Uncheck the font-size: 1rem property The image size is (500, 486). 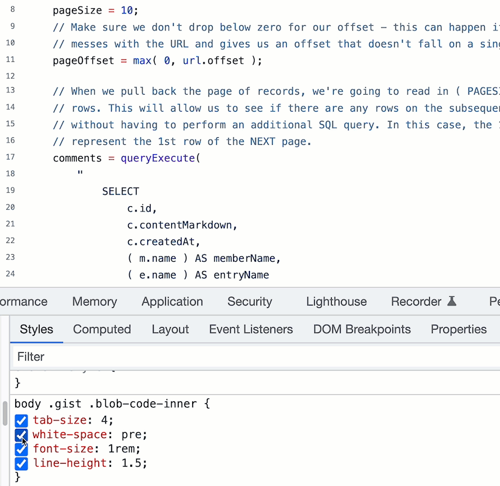[x=21, y=449]
